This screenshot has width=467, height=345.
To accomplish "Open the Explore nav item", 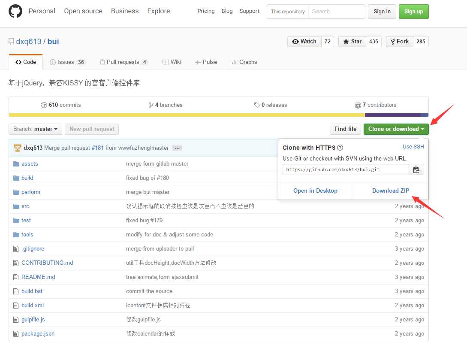I will (x=158, y=11).
